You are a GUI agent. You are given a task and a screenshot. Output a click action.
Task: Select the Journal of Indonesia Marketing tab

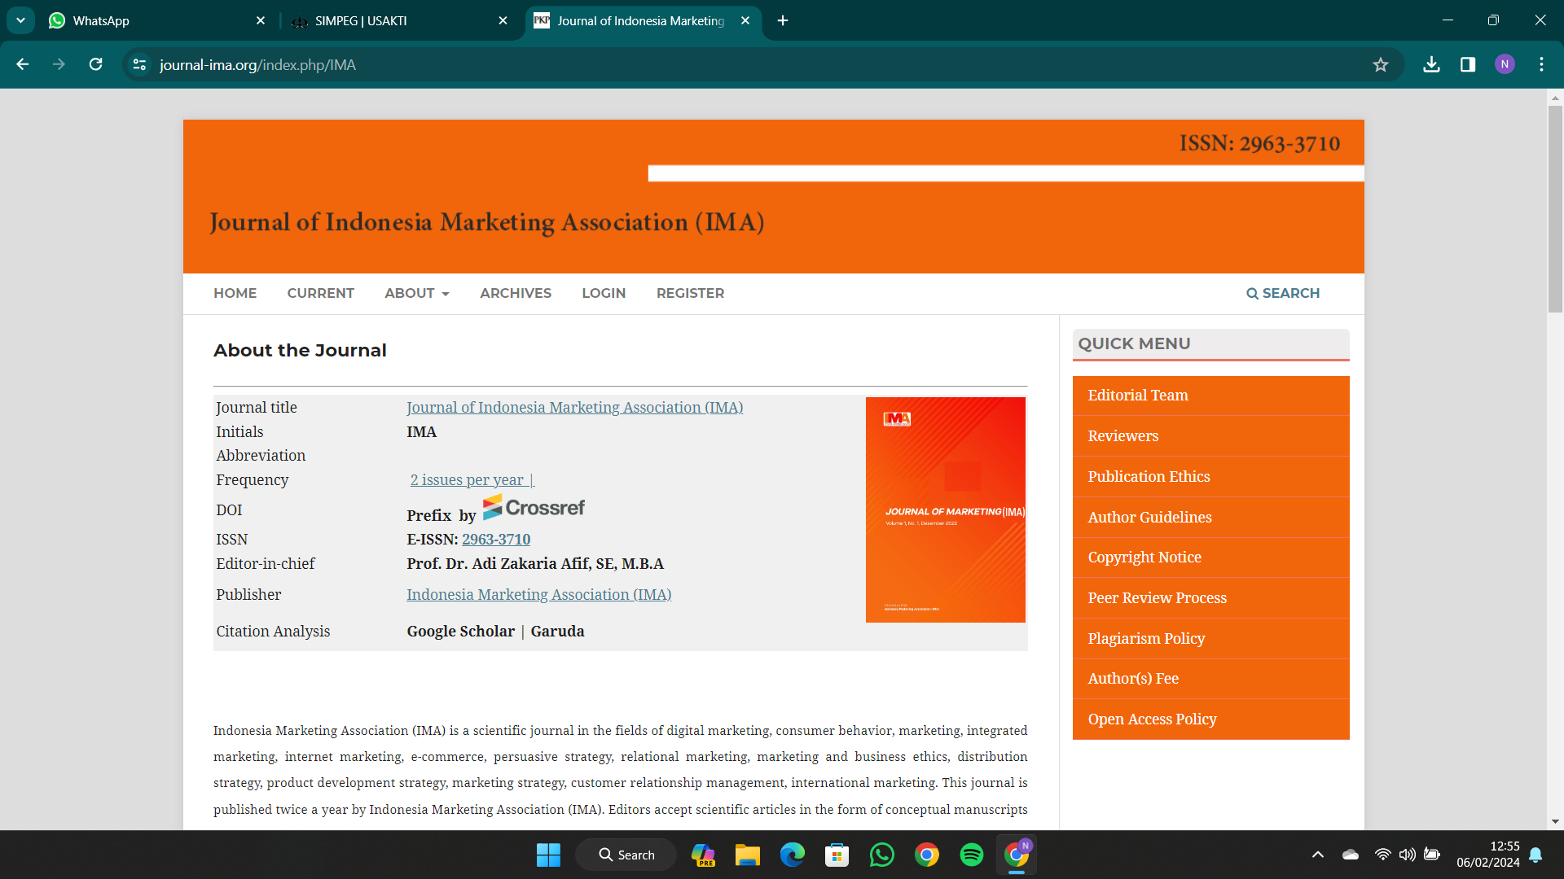pos(639,20)
